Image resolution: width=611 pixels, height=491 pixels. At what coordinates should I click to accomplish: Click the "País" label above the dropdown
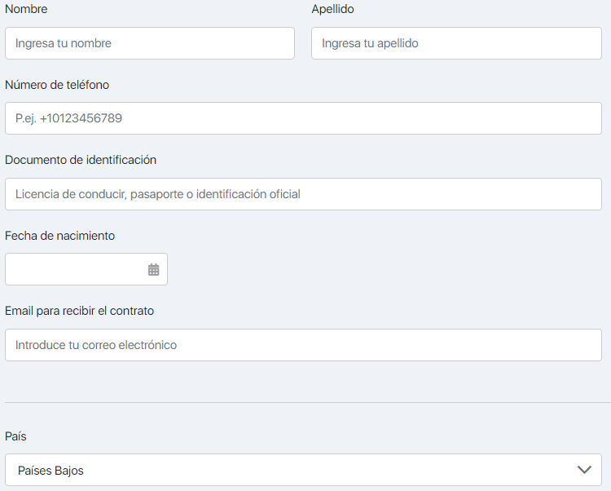pos(15,436)
